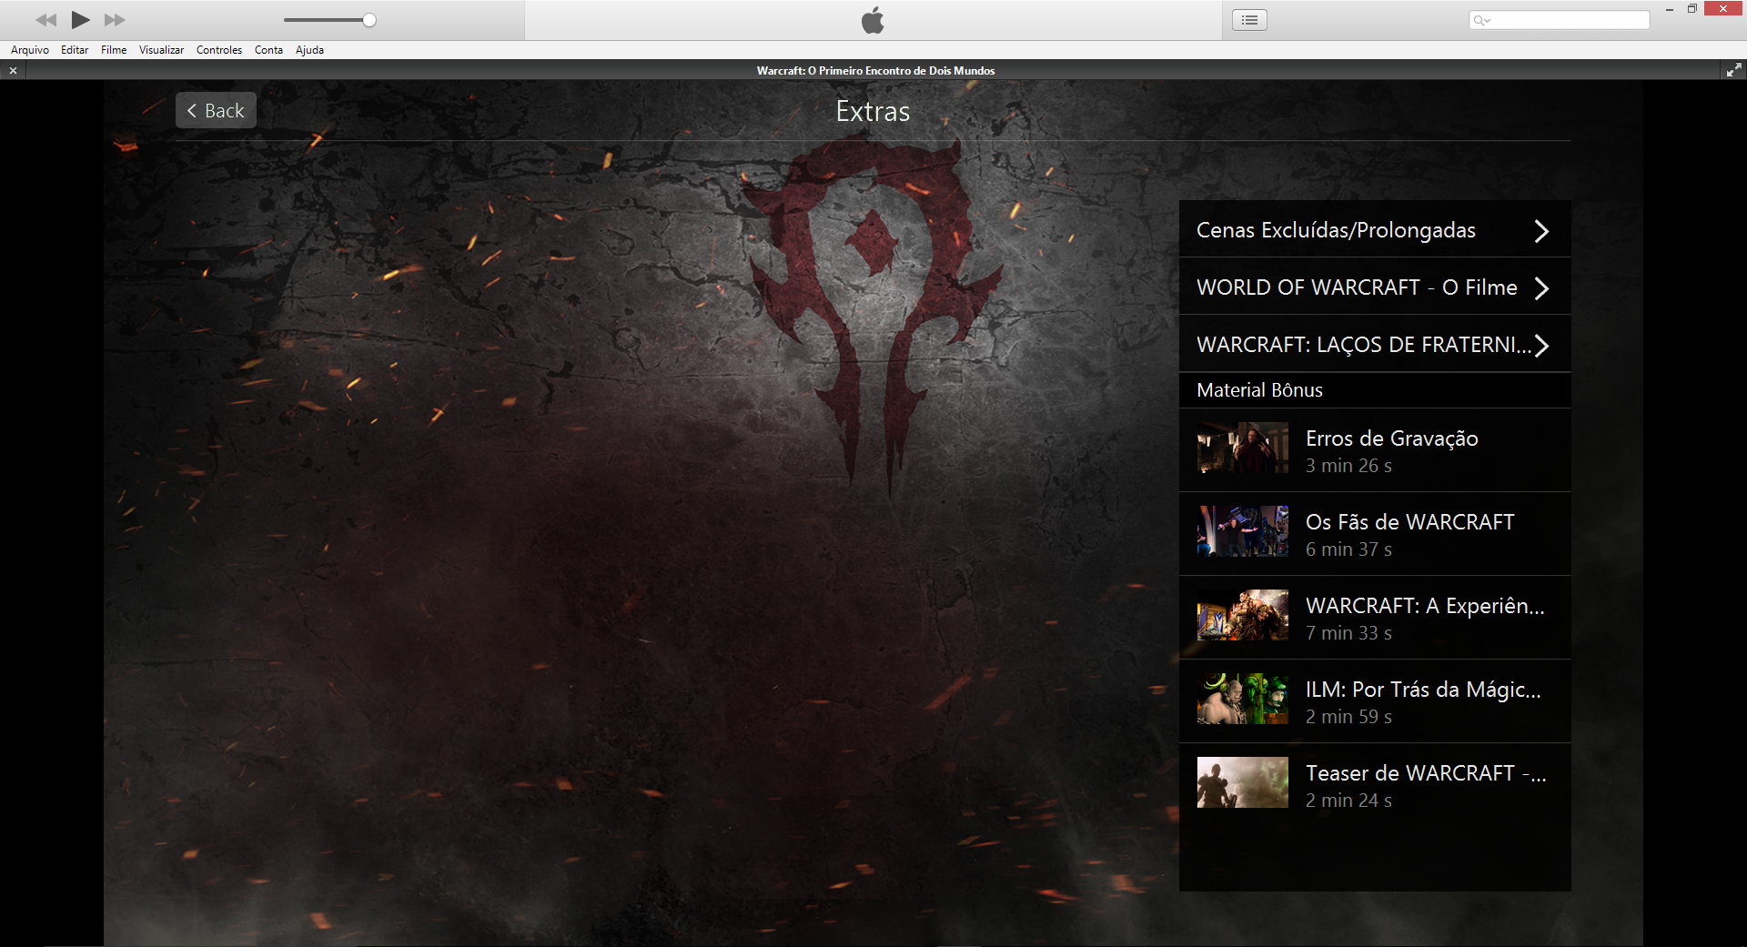Screen dimensions: 1747x947
Task: Click the volume slider knob
Action: pyautogui.click(x=369, y=20)
